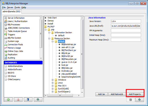Collapse the Resource Section node
Viewport: 148px width, 106px height.
tap(49, 38)
